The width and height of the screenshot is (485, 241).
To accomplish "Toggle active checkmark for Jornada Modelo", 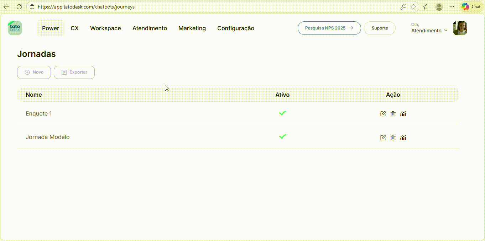I will click(282, 136).
